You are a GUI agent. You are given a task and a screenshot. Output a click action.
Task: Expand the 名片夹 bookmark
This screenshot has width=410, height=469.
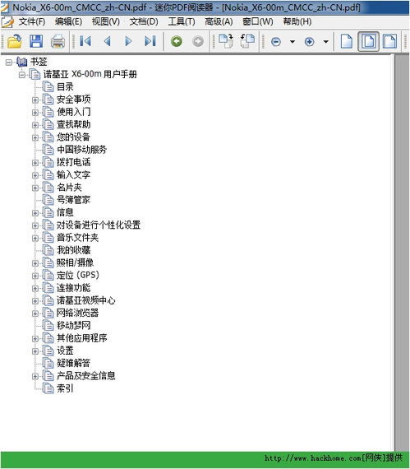35,188
